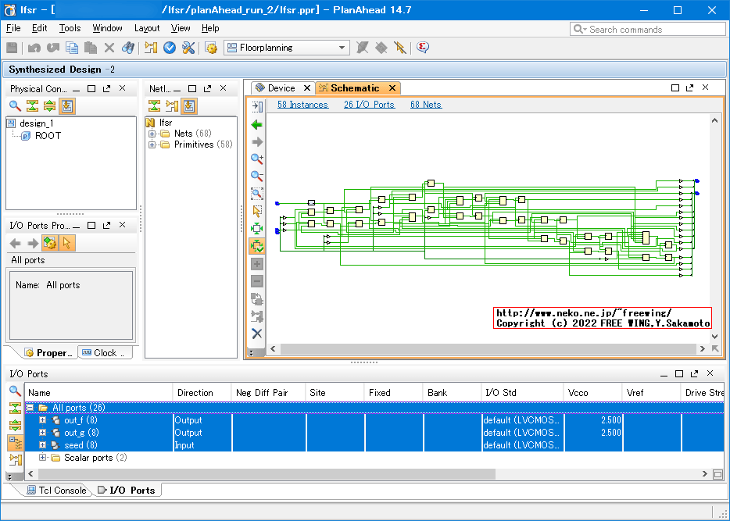
Task: Expand the out_g (8) bus row
Action: [42, 433]
